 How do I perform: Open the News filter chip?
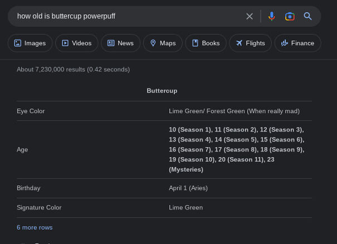point(120,43)
